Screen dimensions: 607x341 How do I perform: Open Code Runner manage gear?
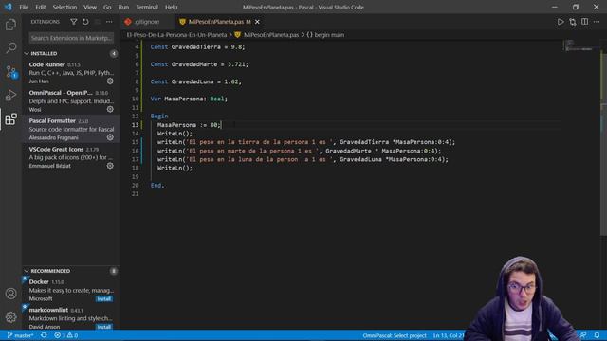(x=110, y=81)
